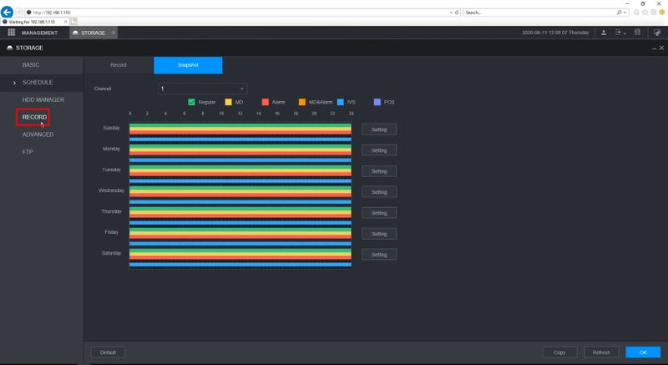Click the monitor display icon in top bar
The image size is (668, 365).
pos(657,33)
